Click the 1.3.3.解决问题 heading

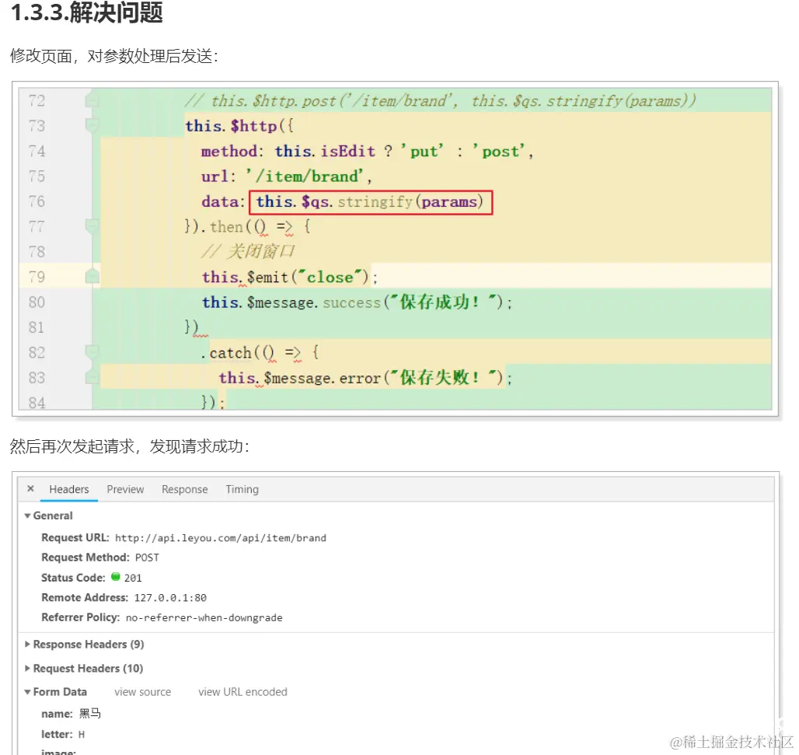tap(86, 12)
